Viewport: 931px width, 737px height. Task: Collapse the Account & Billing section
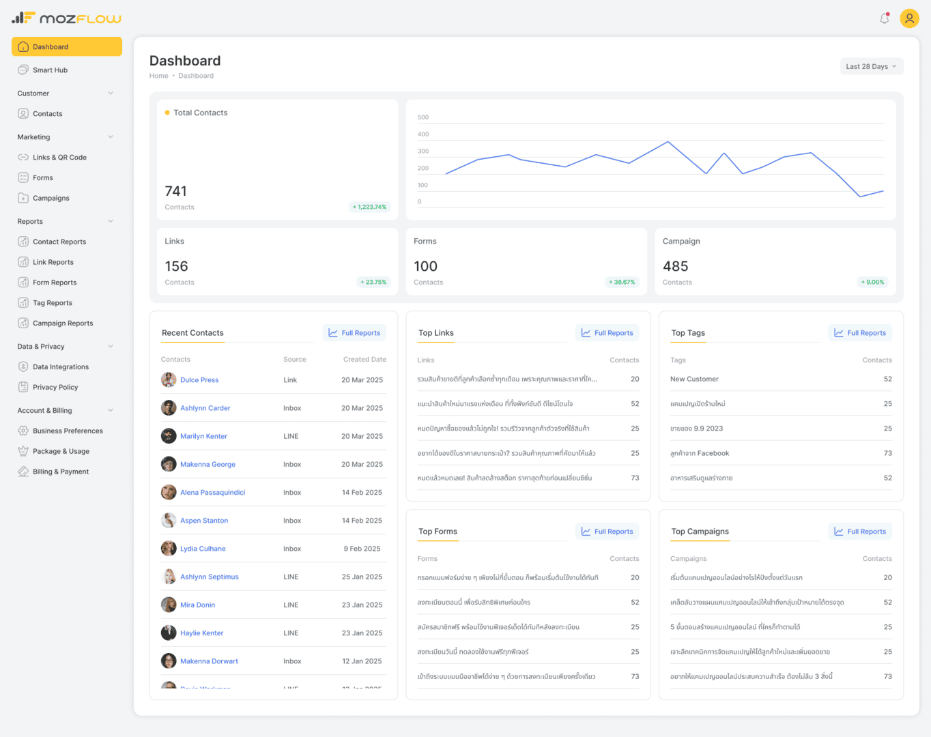point(111,411)
